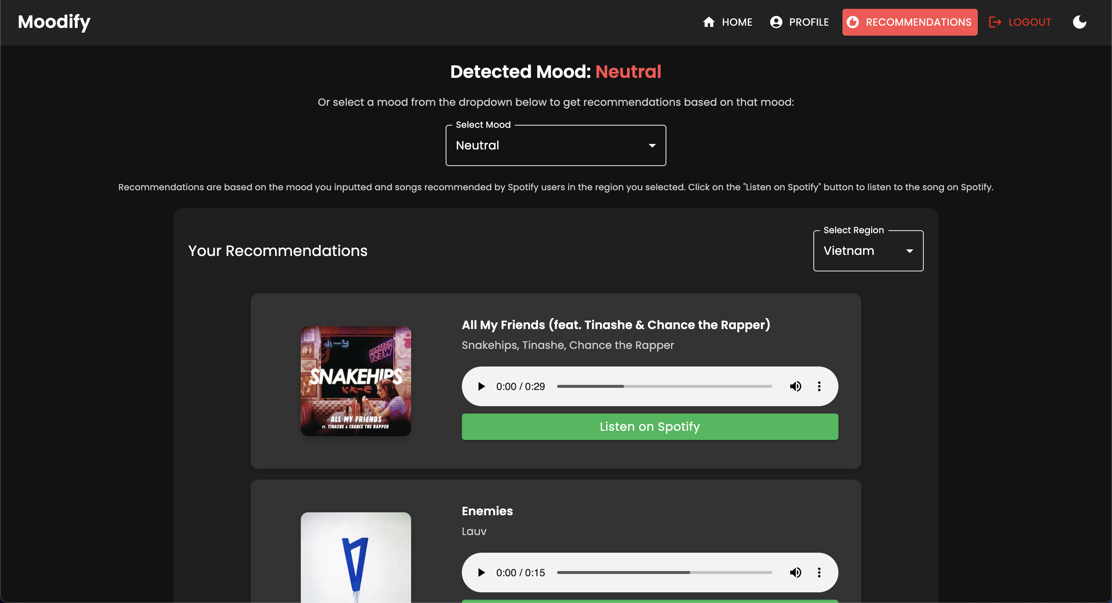The height and width of the screenshot is (603, 1112).
Task: Click the PROFILE menu item
Action: (799, 22)
